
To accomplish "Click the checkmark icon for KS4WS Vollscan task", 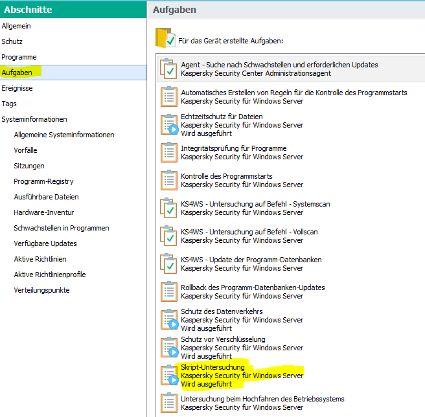I will pos(168,236).
